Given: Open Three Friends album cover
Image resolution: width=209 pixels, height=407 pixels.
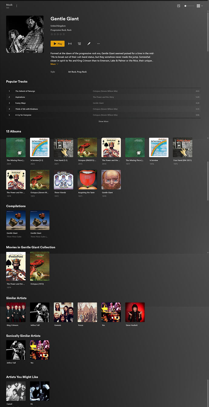Looking at the screenshot, I should [64, 180].
